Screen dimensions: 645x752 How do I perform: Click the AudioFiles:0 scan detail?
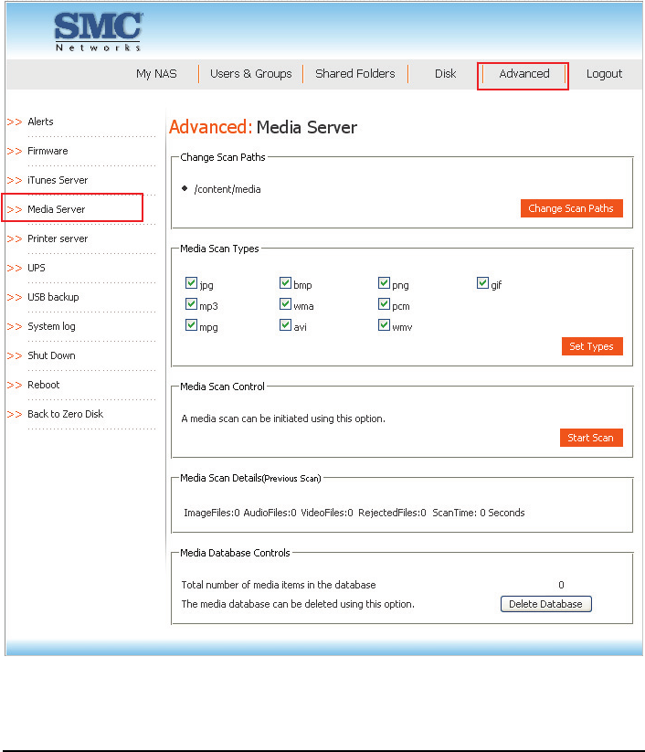point(270,513)
